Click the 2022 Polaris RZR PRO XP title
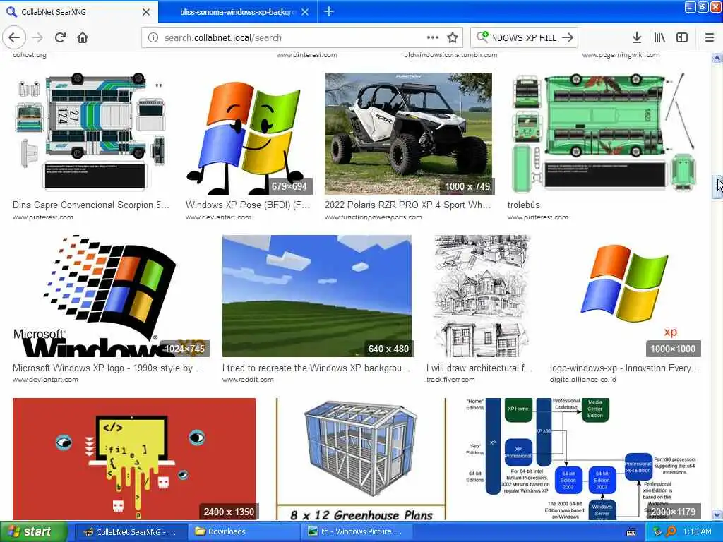 [x=407, y=205]
